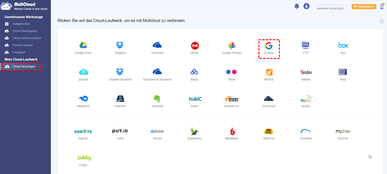
Task: Pick the BaiDu cloud icon
Action: pos(194,72)
